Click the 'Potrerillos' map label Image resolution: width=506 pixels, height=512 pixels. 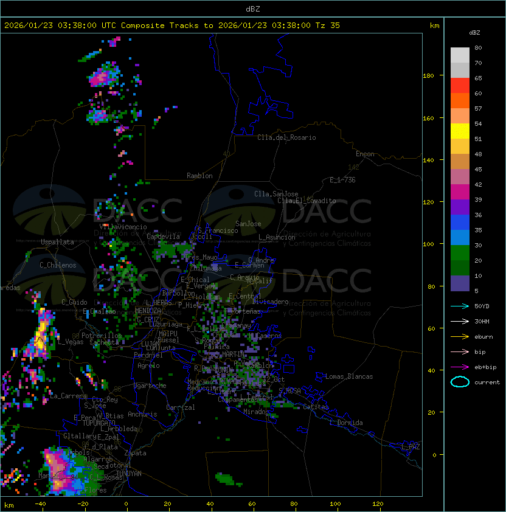(x=102, y=336)
